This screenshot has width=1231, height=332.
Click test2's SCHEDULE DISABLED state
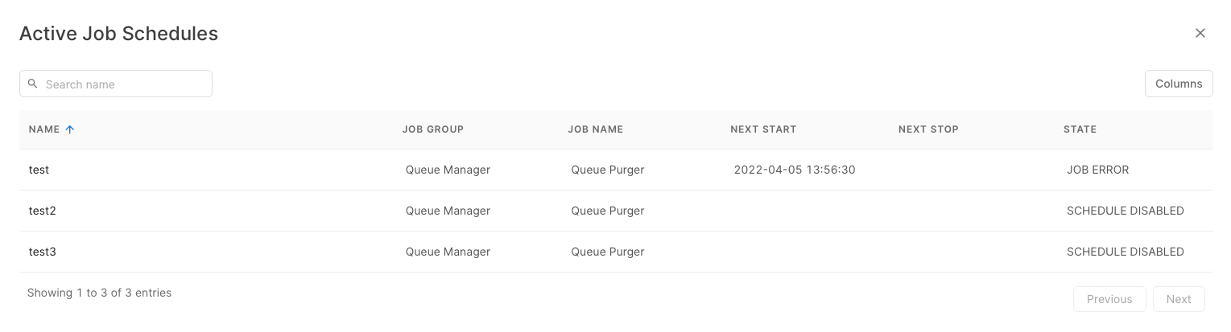(x=1125, y=211)
